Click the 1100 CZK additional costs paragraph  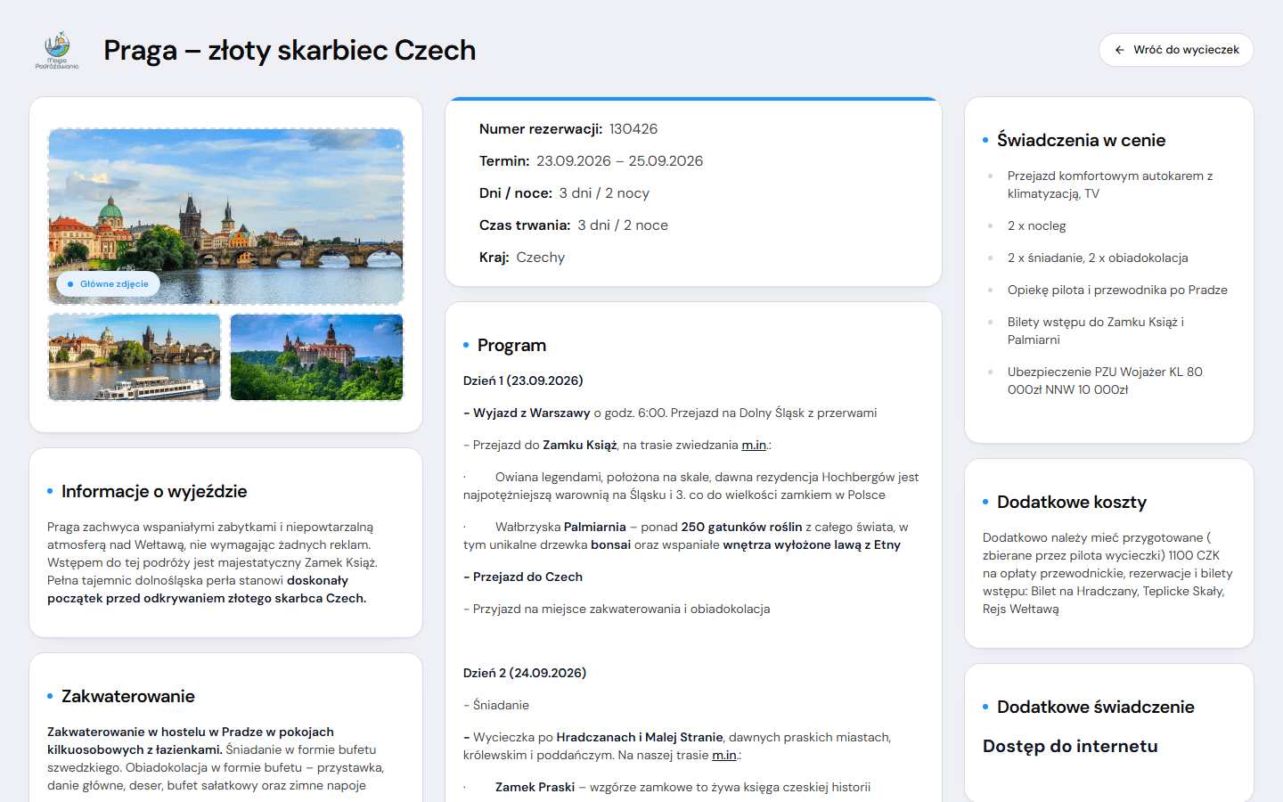tap(1107, 573)
